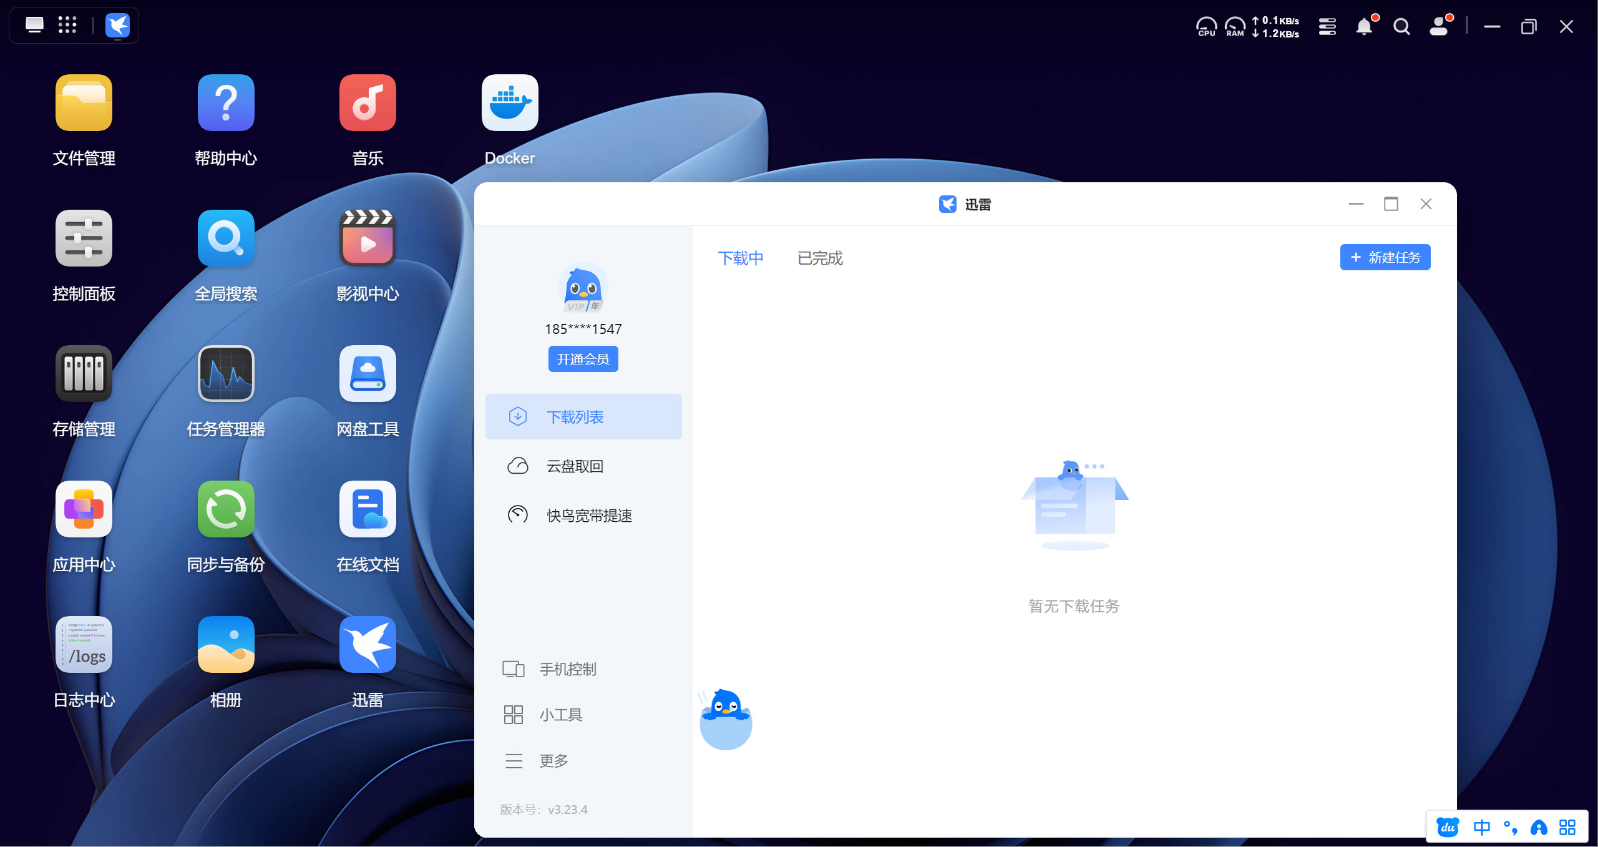
Task: Click the 开通会员 membership button
Action: point(583,359)
